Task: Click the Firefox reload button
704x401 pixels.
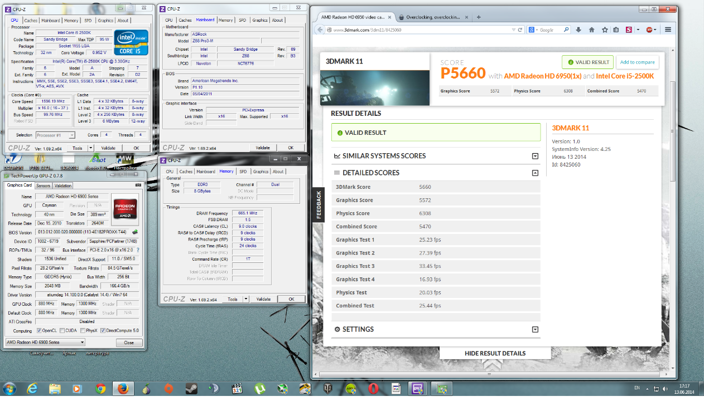Action: 520,30
